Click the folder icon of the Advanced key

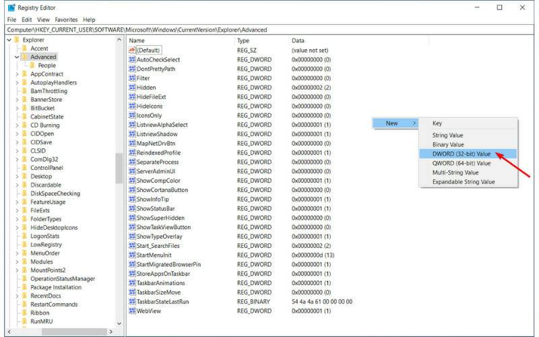point(25,57)
